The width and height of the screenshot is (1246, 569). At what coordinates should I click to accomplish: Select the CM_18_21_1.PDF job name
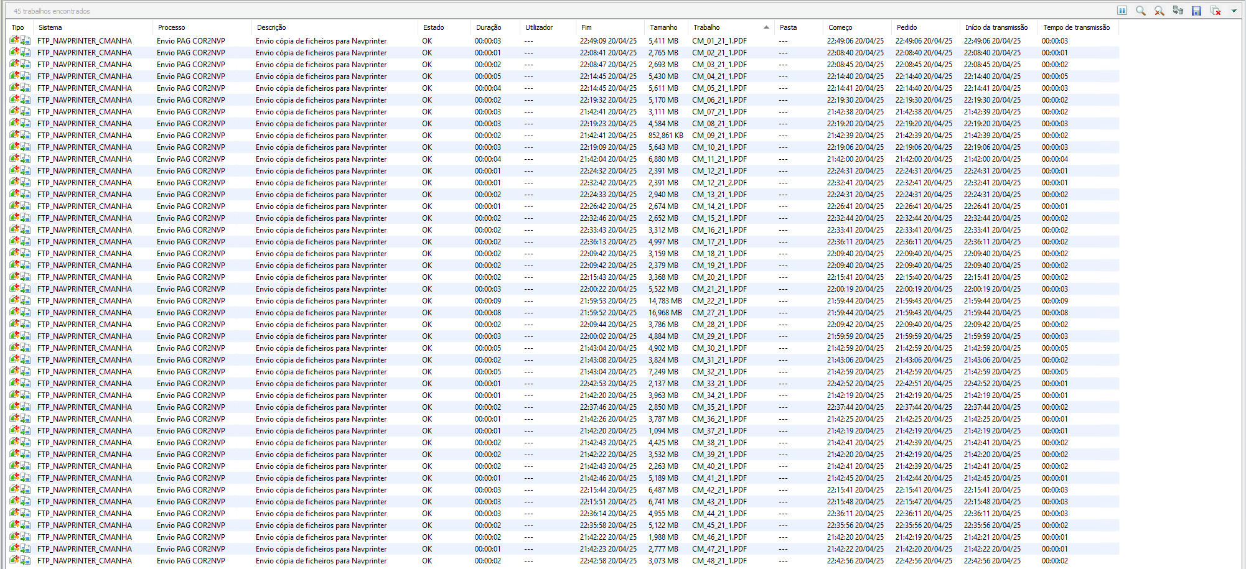(719, 254)
